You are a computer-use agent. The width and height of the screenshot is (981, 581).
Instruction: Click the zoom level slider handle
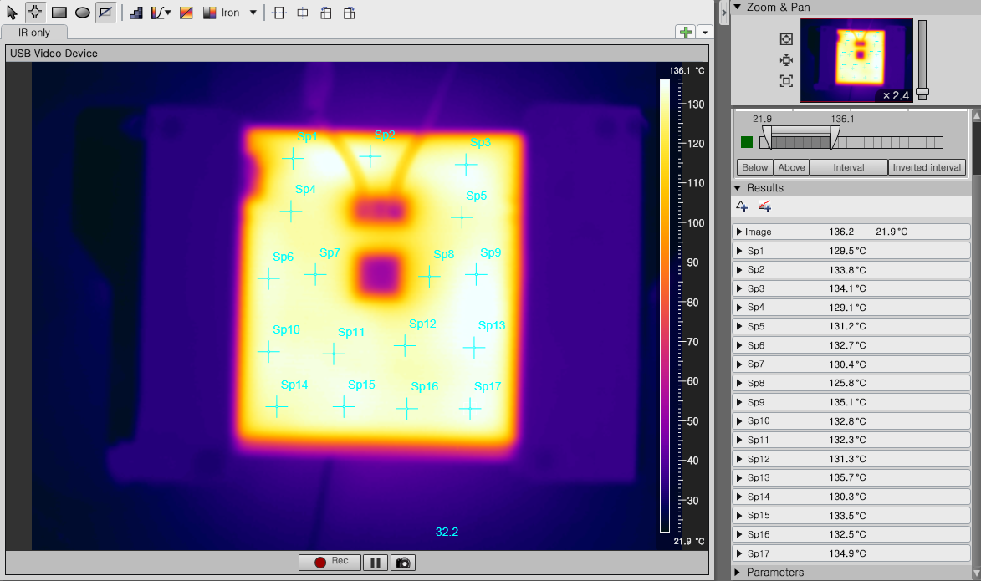[922, 92]
